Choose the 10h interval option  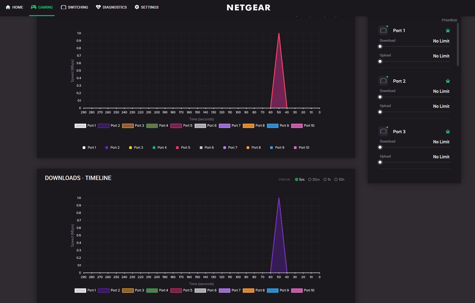click(336, 179)
